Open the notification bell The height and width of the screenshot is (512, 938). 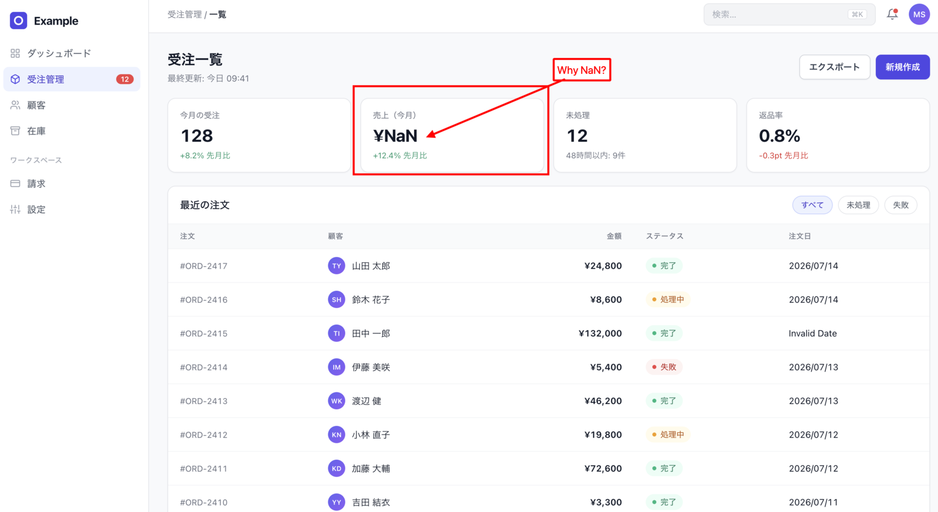point(892,14)
